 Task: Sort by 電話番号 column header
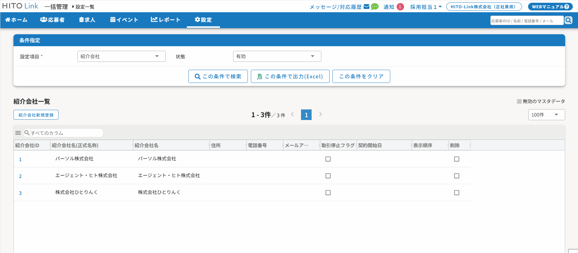coord(265,145)
